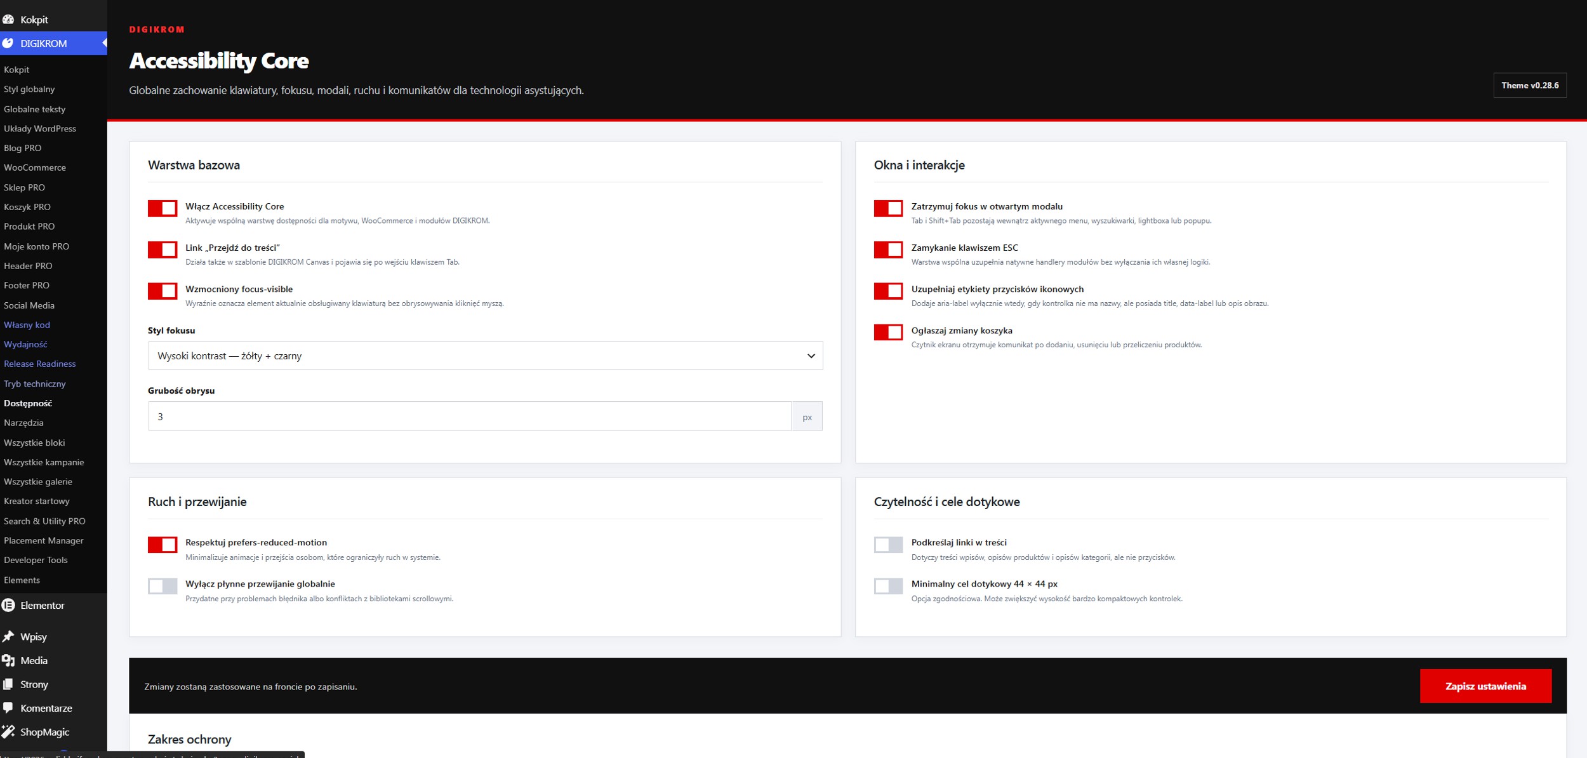Click the Strony pages icon
The width and height of the screenshot is (1587, 758).
coord(8,684)
